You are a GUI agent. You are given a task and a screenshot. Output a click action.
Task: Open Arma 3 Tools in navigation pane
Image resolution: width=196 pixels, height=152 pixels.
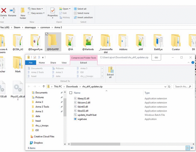42,107
